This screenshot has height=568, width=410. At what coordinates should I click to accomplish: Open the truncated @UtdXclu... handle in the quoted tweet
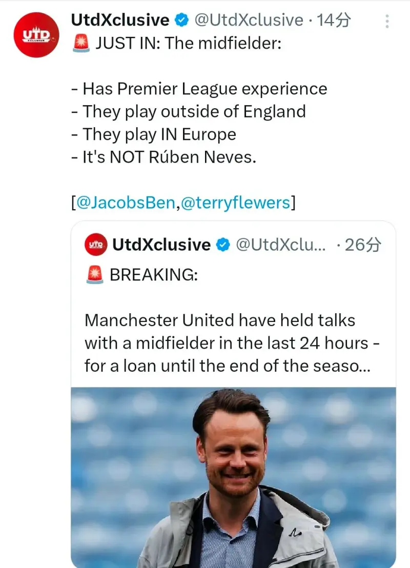tap(280, 245)
